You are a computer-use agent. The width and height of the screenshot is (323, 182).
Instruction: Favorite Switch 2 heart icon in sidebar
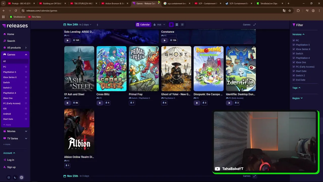click(26, 88)
